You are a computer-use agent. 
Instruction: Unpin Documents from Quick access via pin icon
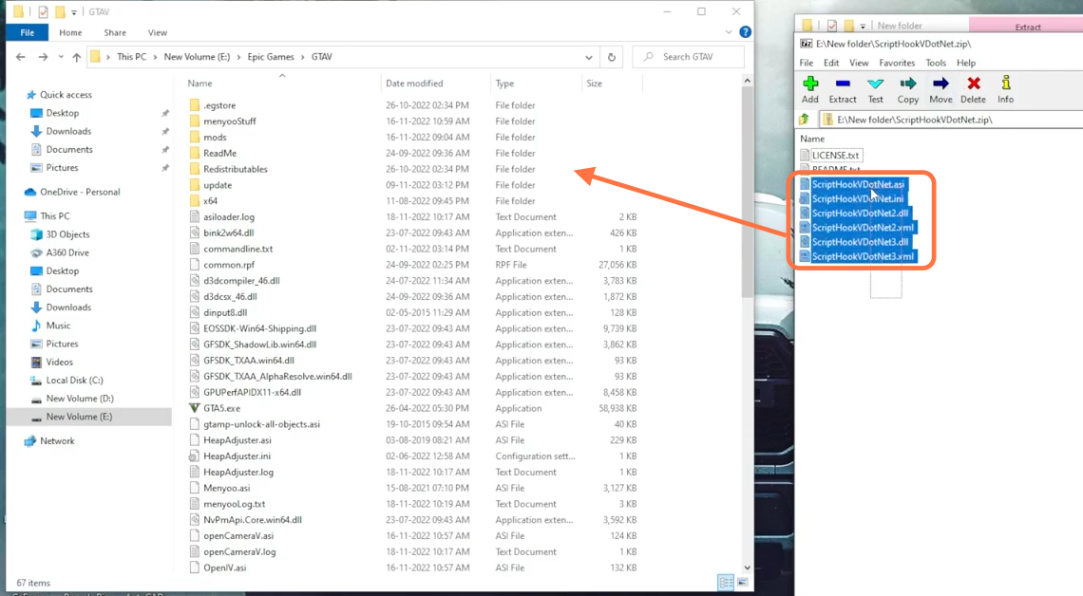165,150
